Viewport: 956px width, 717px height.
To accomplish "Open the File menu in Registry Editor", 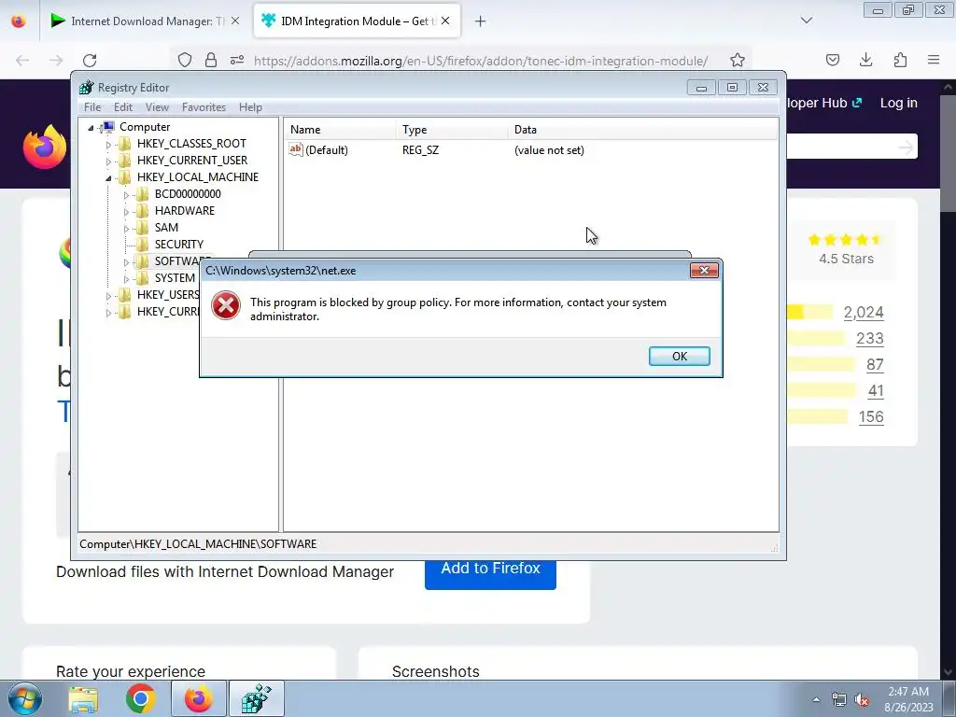I will 92,107.
